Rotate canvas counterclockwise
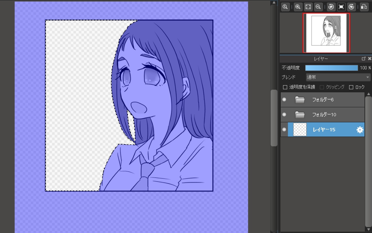 (x=331, y=7)
